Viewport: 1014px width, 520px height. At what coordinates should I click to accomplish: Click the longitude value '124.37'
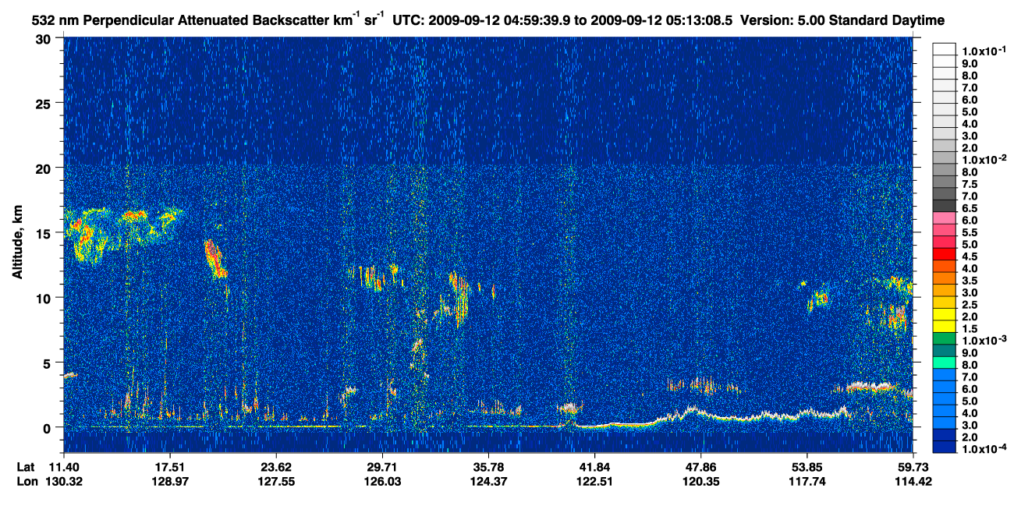tap(488, 481)
